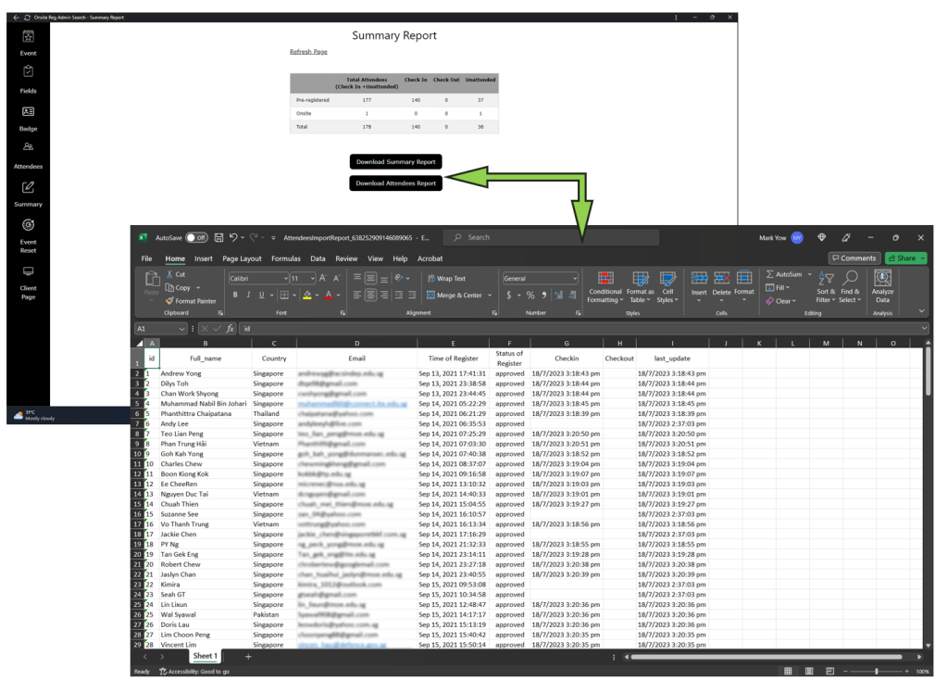Click the Microsoft Rewards diamond icon in Excel title bar

[x=822, y=238]
